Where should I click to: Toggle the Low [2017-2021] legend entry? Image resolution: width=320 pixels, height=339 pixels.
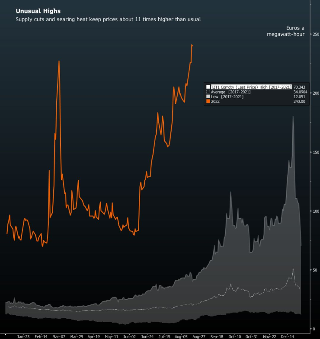coord(227,97)
